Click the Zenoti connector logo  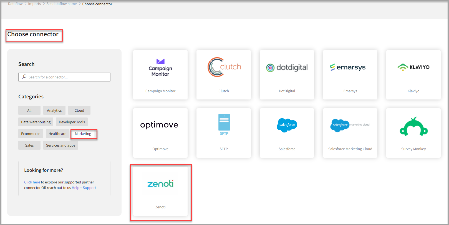pos(160,184)
